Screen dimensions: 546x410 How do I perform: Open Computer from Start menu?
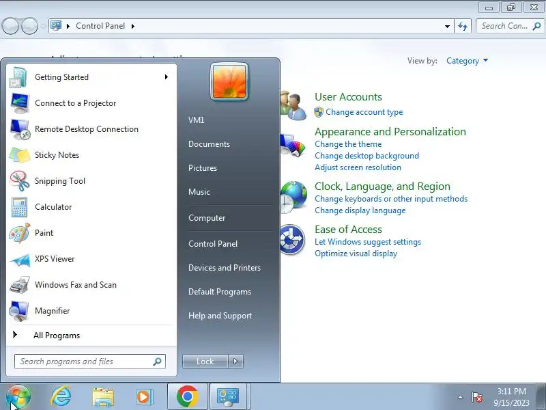click(207, 218)
